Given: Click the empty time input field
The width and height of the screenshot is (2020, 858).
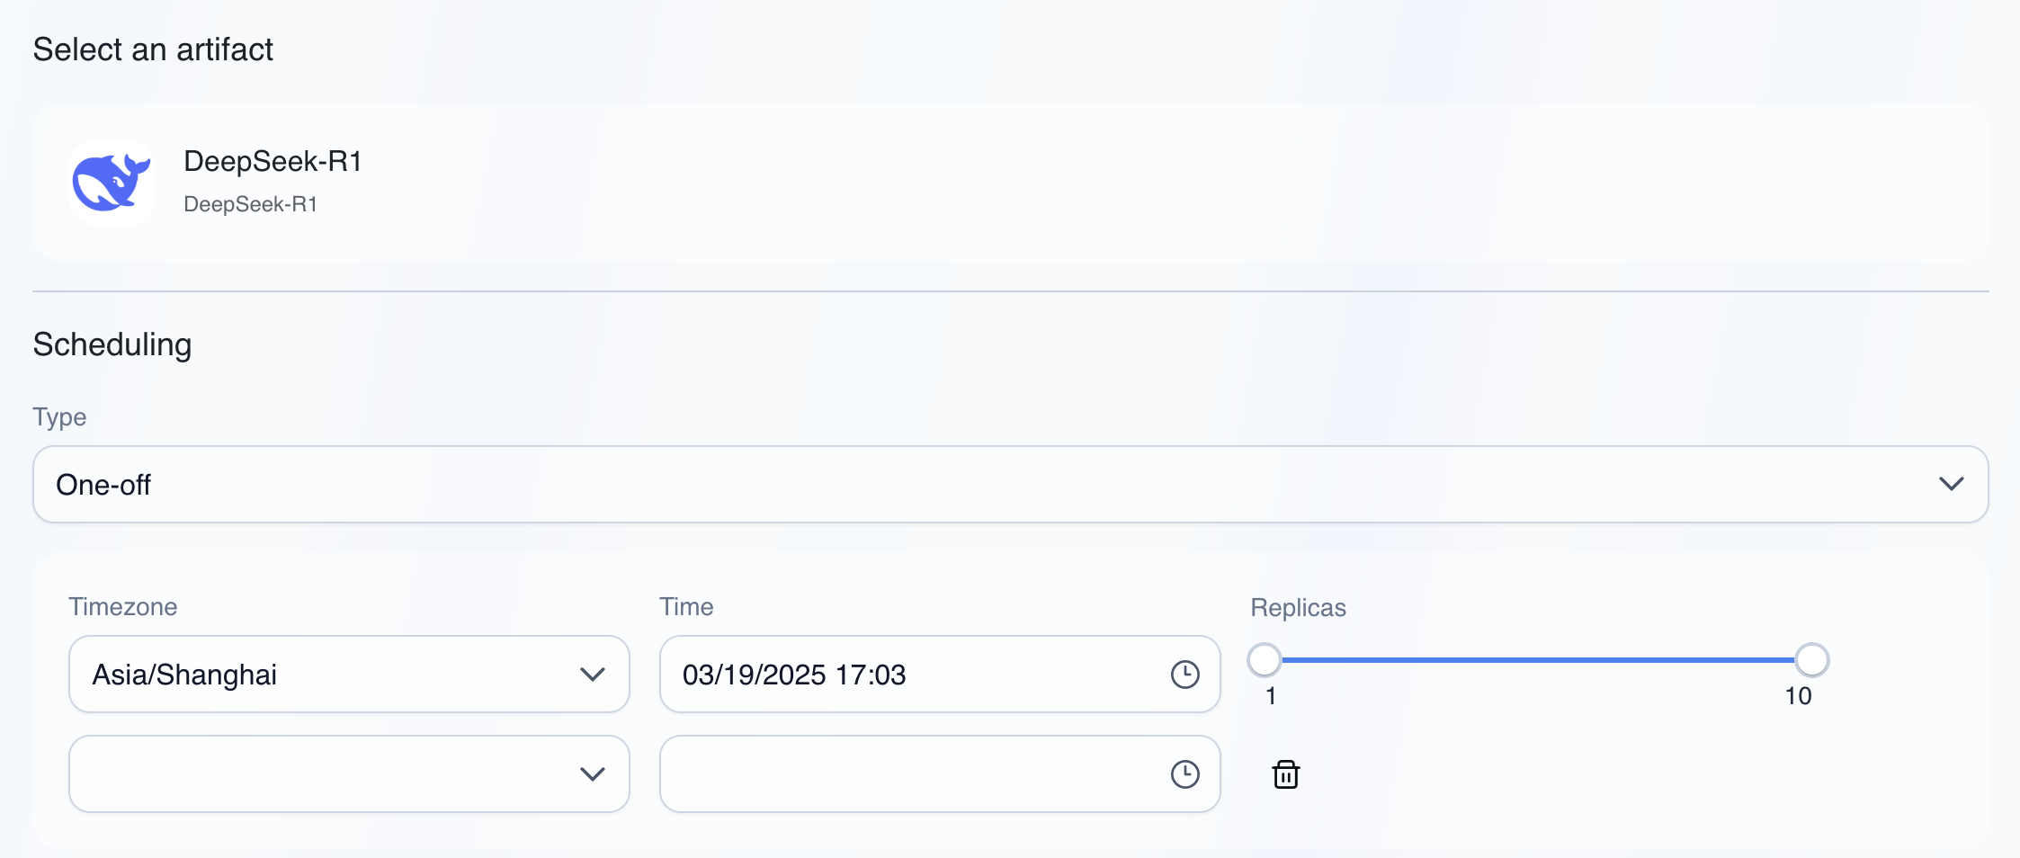Looking at the screenshot, I should [940, 773].
